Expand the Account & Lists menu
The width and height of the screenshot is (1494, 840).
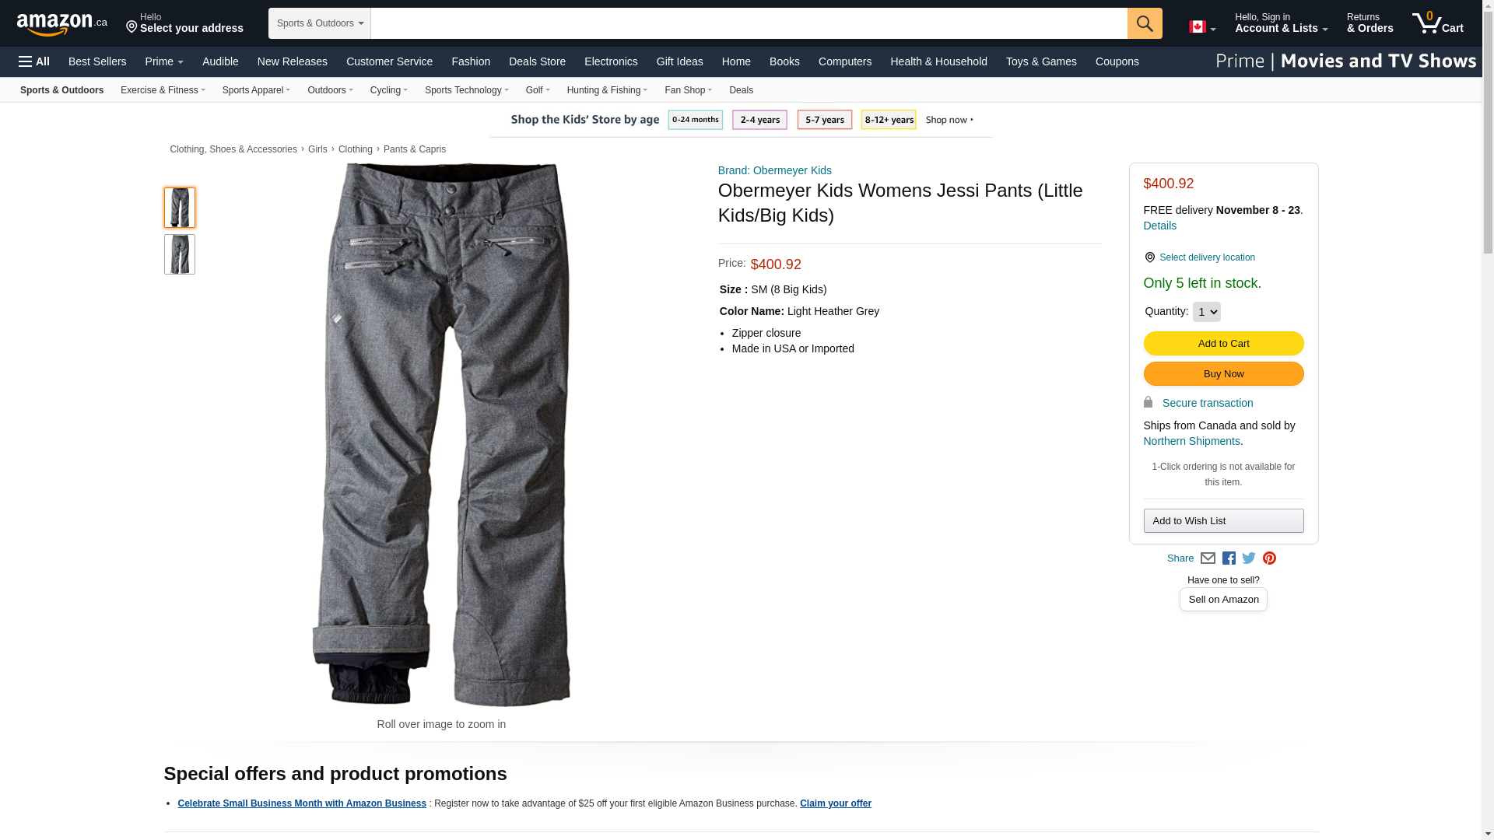(x=1281, y=23)
